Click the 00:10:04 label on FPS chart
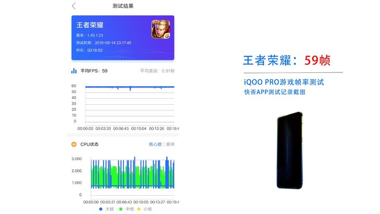 click(x=138, y=129)
